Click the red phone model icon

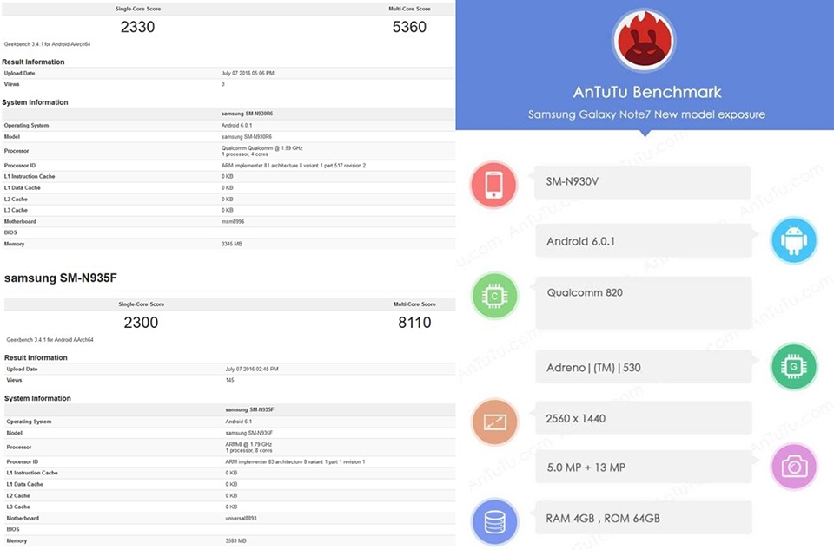(494, 185)
